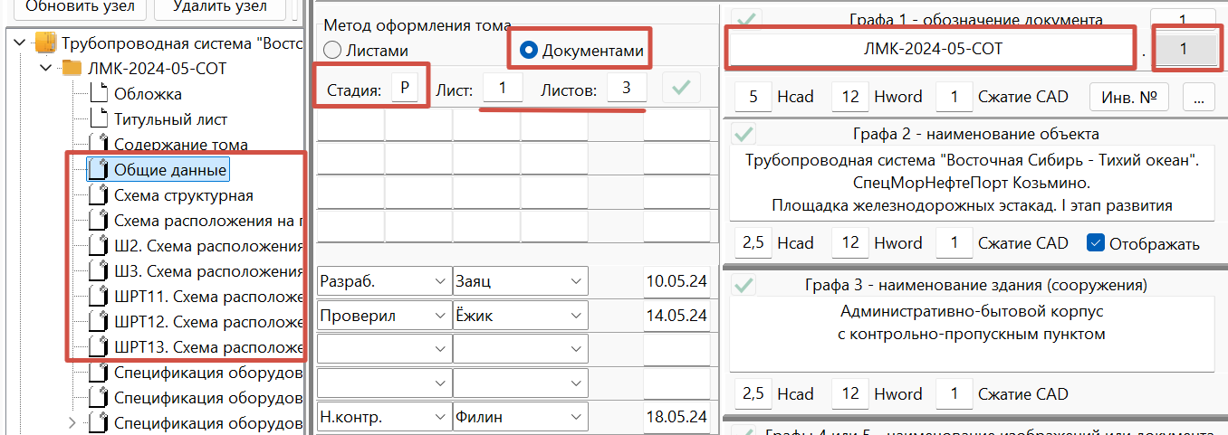Click the Сжатие CAD value for Графа 3

click(954, 394)
